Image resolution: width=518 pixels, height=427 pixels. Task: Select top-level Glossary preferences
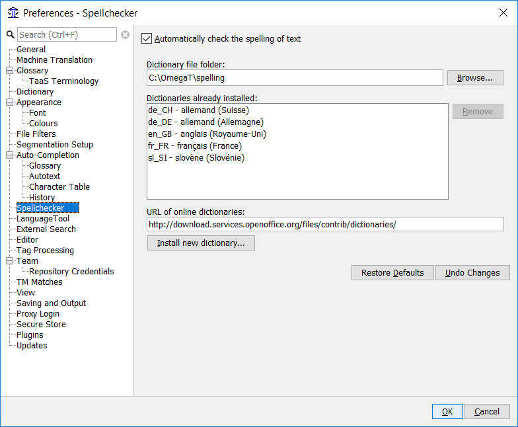32,70
